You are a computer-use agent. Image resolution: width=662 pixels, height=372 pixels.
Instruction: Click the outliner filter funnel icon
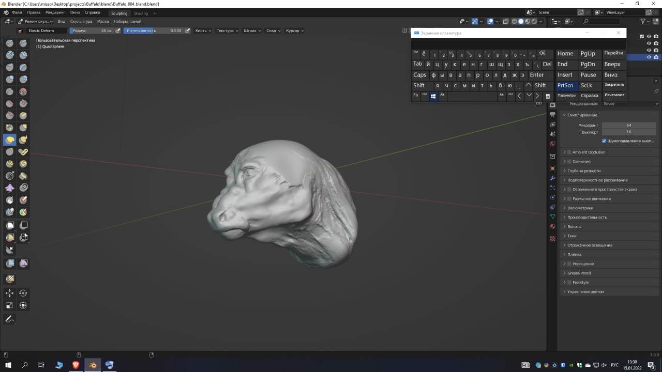(643, 21)
